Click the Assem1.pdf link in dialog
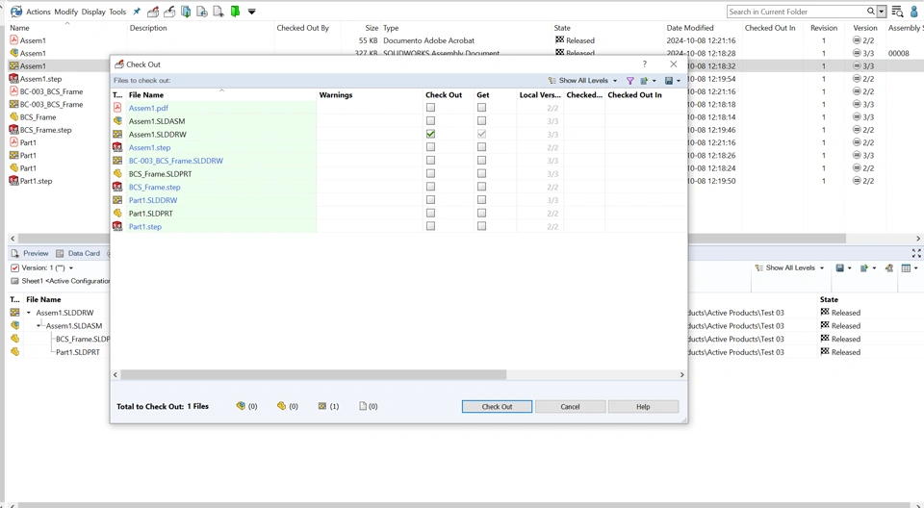The width and height of the screenshot is (924, 508). [x=148, y=108]
